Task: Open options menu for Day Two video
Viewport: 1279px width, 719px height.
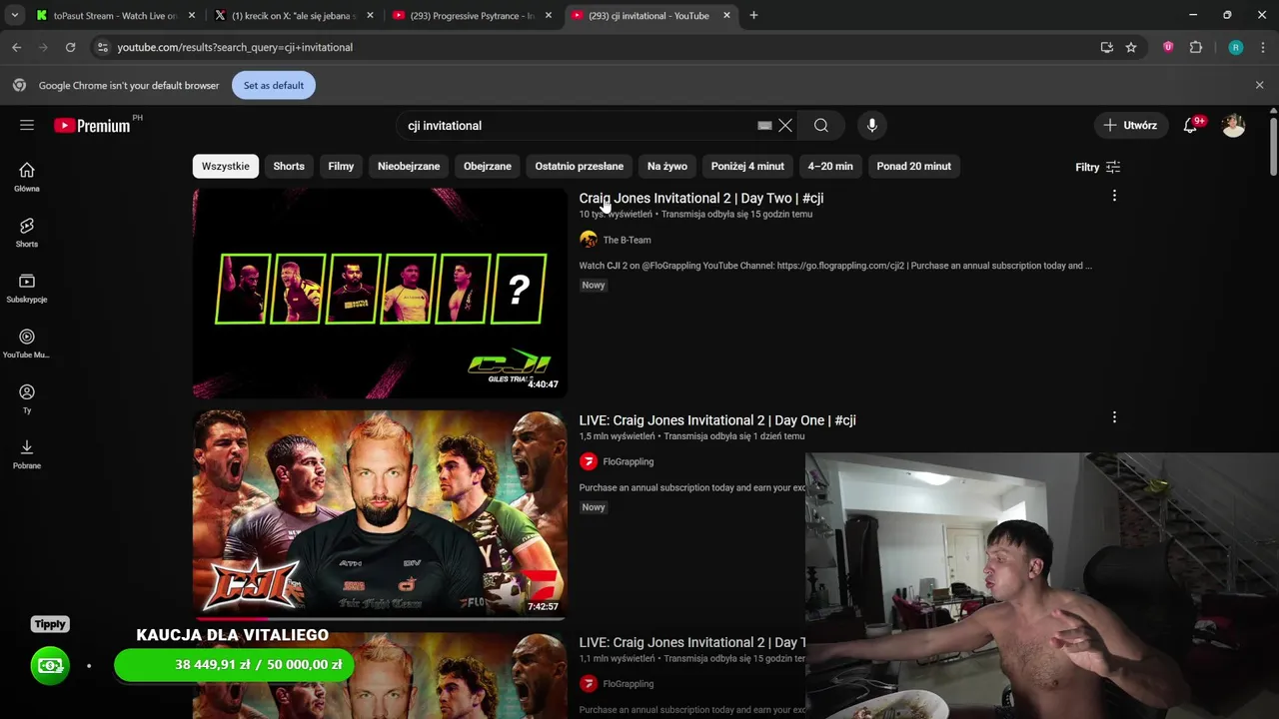Action: [x=1114, y=196]
